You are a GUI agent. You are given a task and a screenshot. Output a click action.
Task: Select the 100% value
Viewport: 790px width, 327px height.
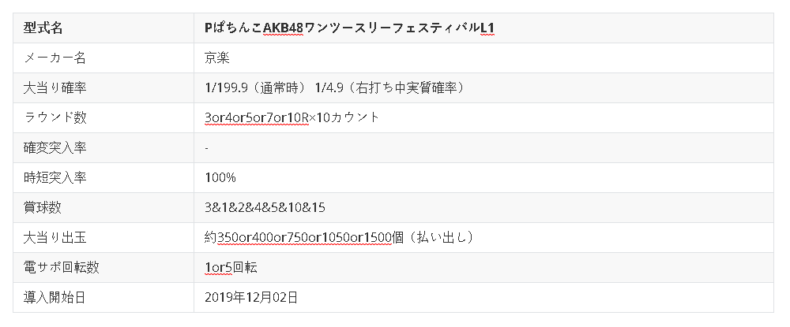[x=220, y=177]
